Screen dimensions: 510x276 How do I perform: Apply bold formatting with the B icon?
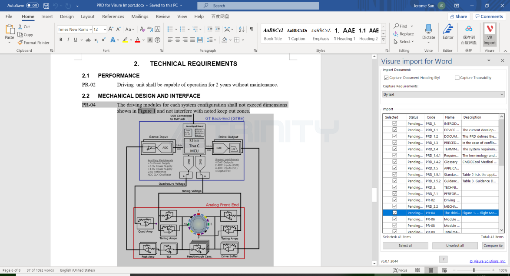(61, 40)
